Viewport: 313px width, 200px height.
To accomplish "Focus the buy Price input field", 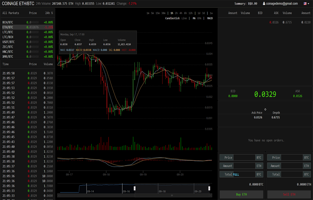I will [x=244, y=158].
